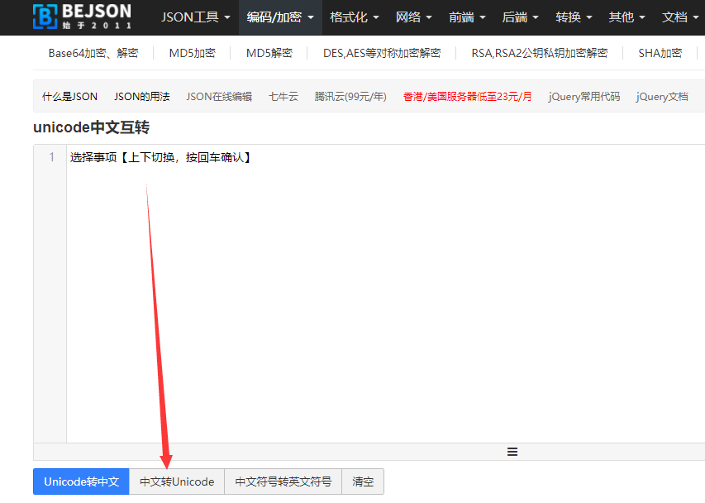Select the Unicode转中文 button

click(x=81, y=481)
